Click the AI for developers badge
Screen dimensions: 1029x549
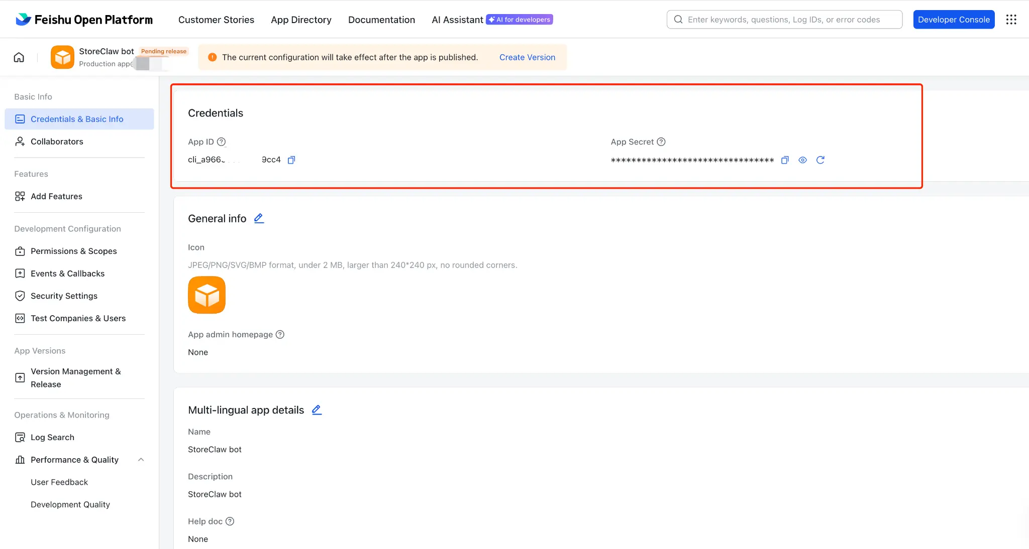520,20
